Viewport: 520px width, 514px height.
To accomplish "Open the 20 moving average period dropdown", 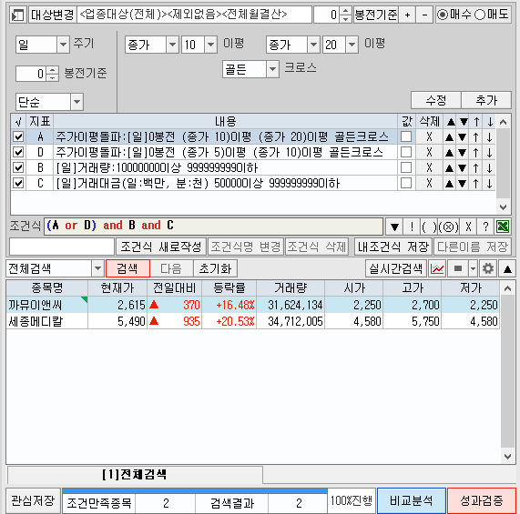I will point(352,45).
